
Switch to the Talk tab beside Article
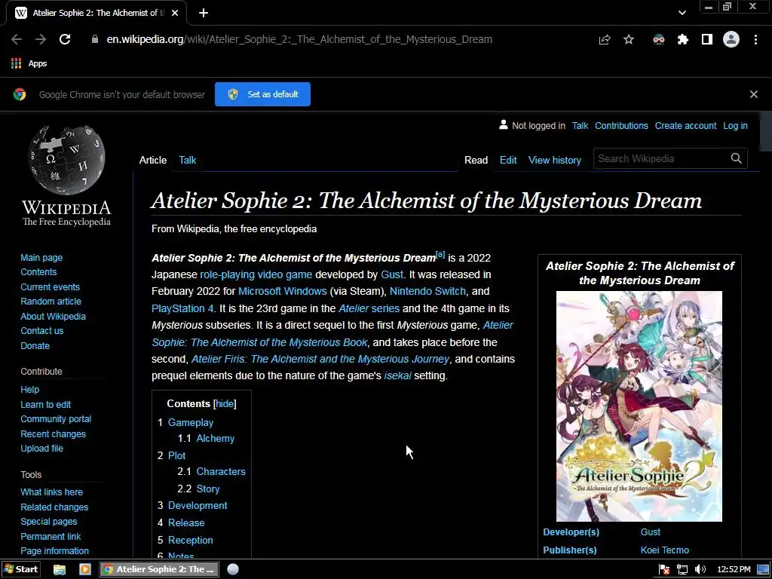(187, 160)
